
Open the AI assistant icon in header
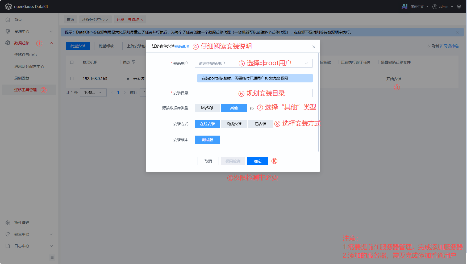(x=405, y=6)
